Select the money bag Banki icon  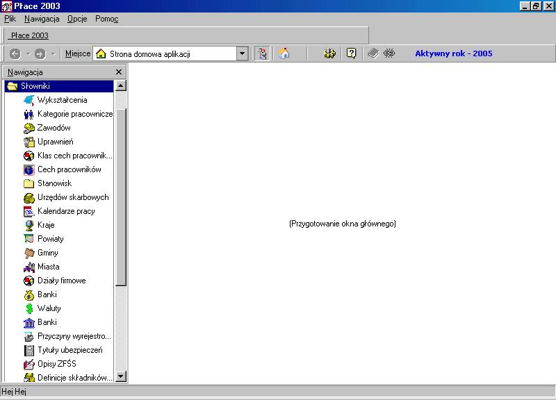pos(29,294)
